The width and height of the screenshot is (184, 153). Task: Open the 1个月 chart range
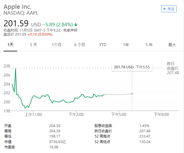click(x=56, y=45)
